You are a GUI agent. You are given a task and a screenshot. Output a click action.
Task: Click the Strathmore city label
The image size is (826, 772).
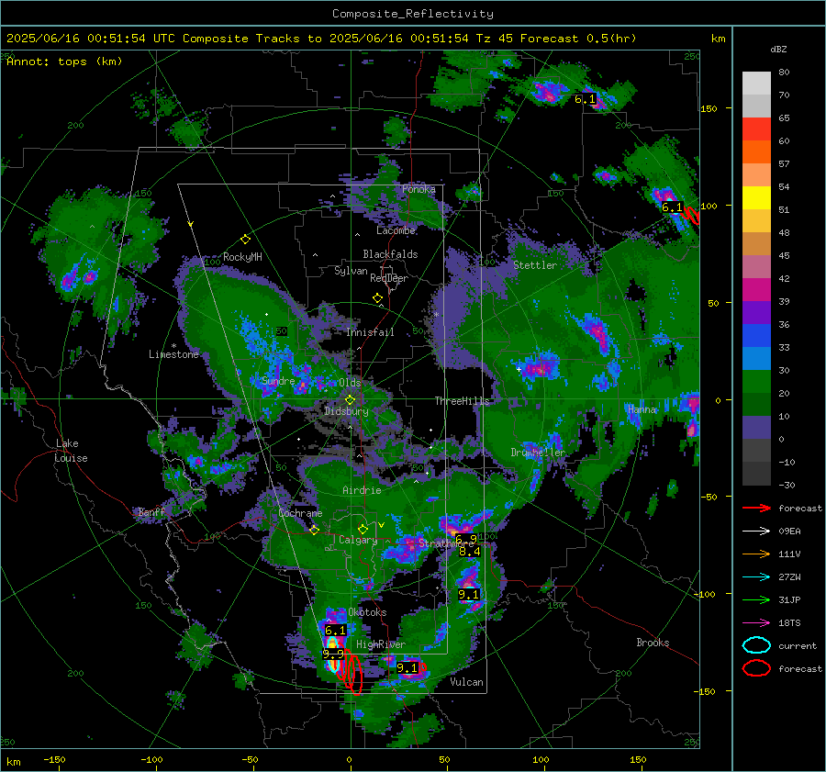click(x=446, y=543)
